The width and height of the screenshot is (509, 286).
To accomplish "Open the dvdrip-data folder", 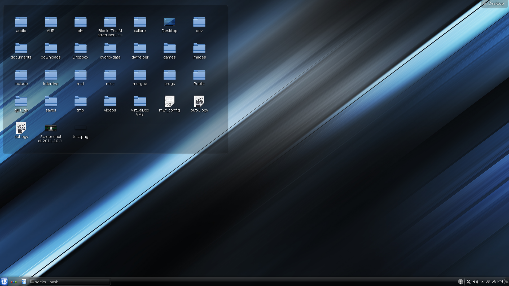I will click(110, 49).
